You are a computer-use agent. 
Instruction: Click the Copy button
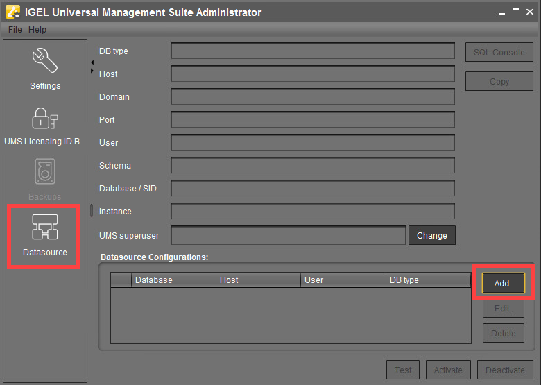tap(499, 81)
